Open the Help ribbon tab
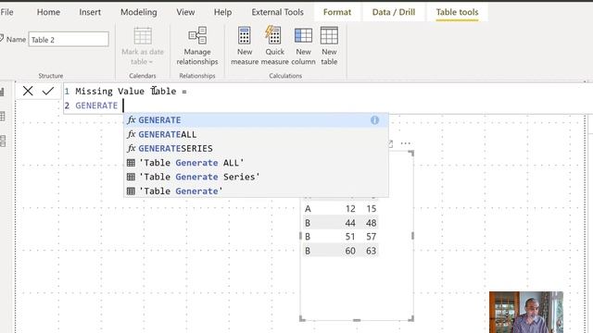The image size is (593, 333). (222, 12)
